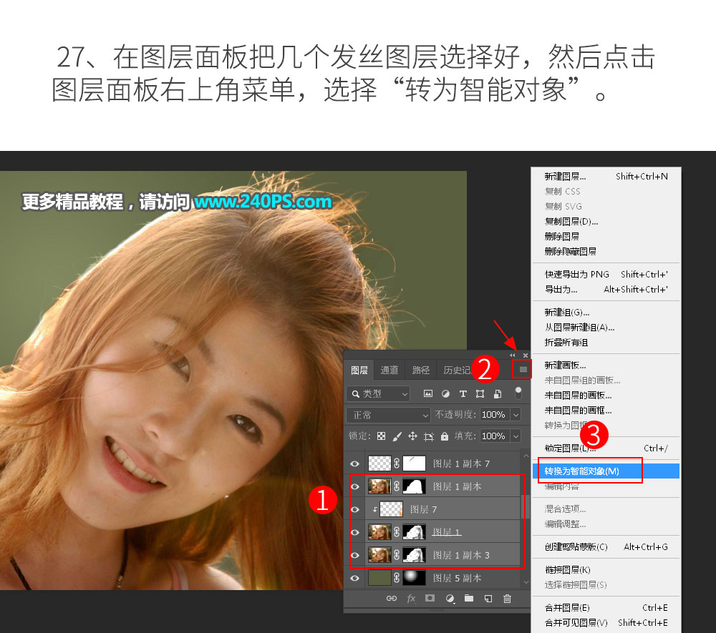Create a new group folder icon
This screenshot has height=633, width=716.
point(469,598)
